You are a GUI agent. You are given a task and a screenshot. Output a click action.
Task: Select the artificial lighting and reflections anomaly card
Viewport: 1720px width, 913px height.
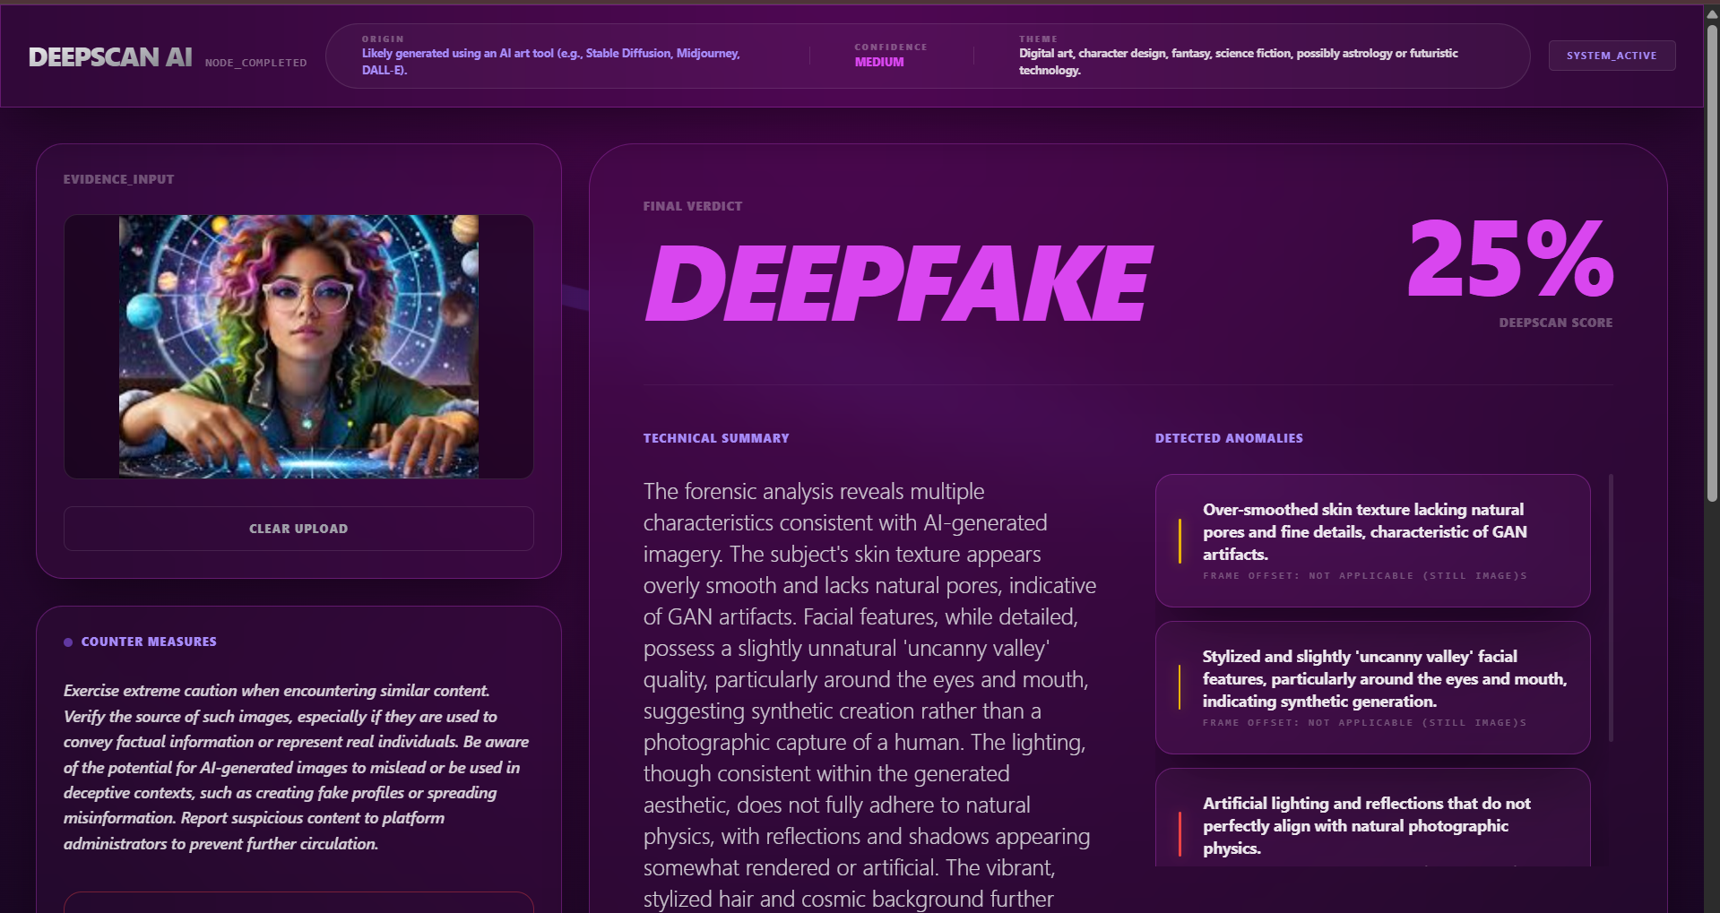(1372, 817)
